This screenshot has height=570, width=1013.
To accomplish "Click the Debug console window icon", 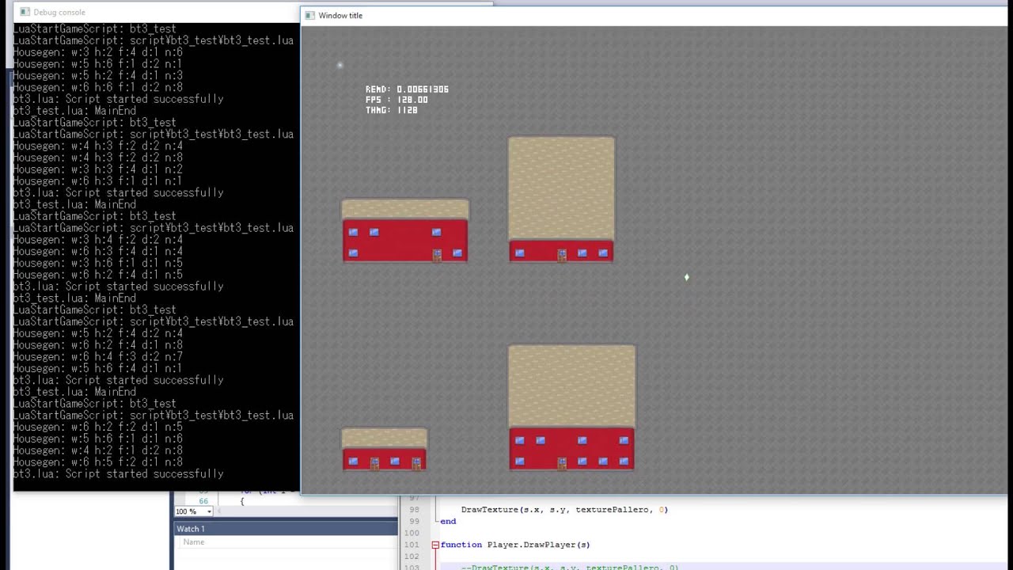I will (25, 12).
